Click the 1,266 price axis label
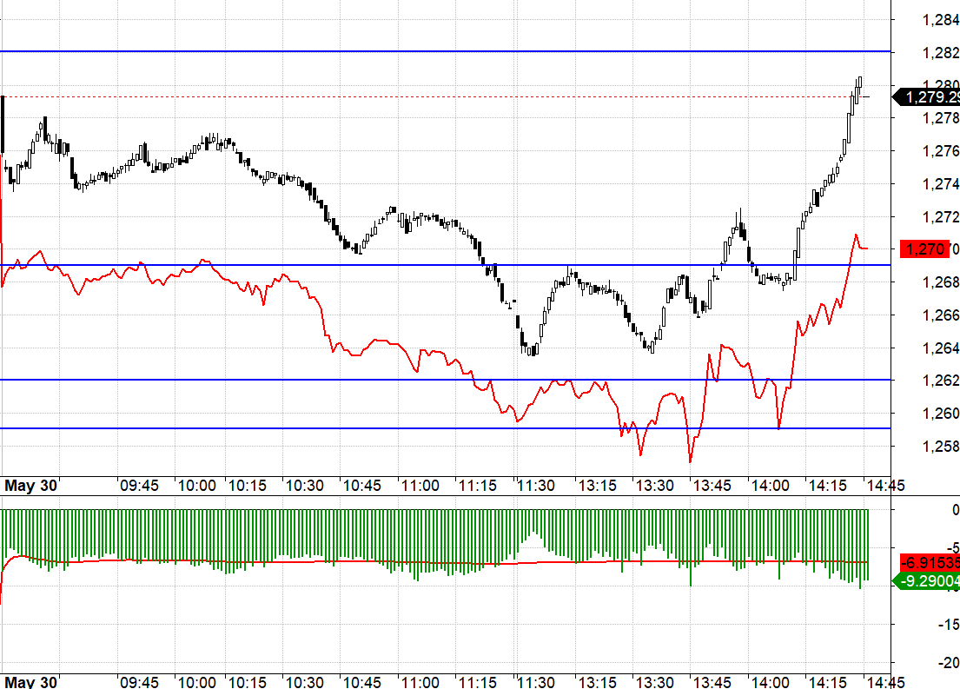 click(940, 315)
